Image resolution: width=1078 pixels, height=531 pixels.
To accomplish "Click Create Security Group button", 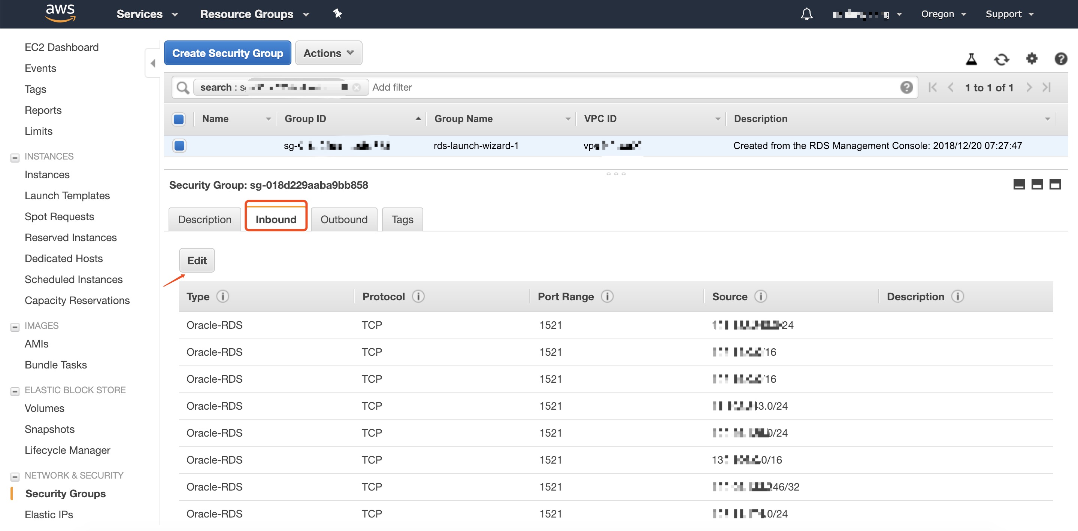I will pos(228,53).
